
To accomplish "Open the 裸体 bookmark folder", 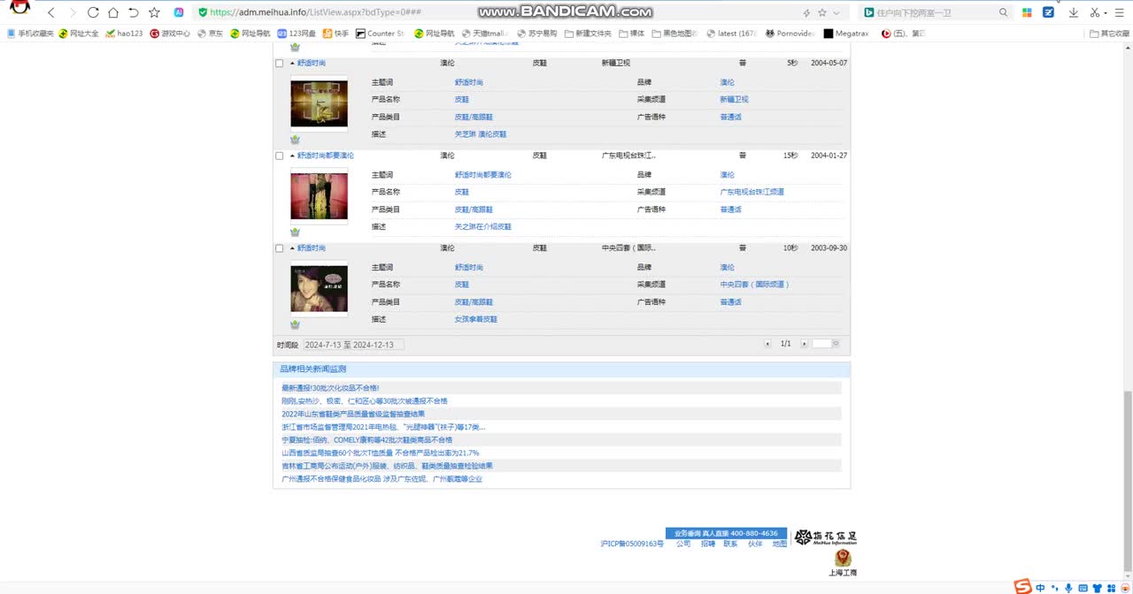I will click(x=632, y=34).
